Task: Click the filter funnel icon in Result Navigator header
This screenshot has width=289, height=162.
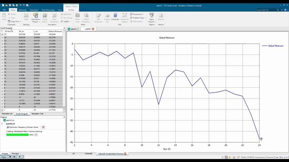Action: coord(2,31)
